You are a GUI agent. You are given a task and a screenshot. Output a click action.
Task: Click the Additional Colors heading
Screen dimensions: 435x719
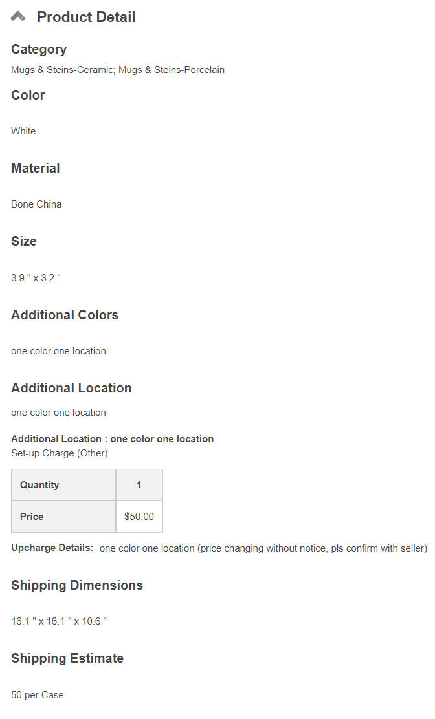[x=65, y=314]
